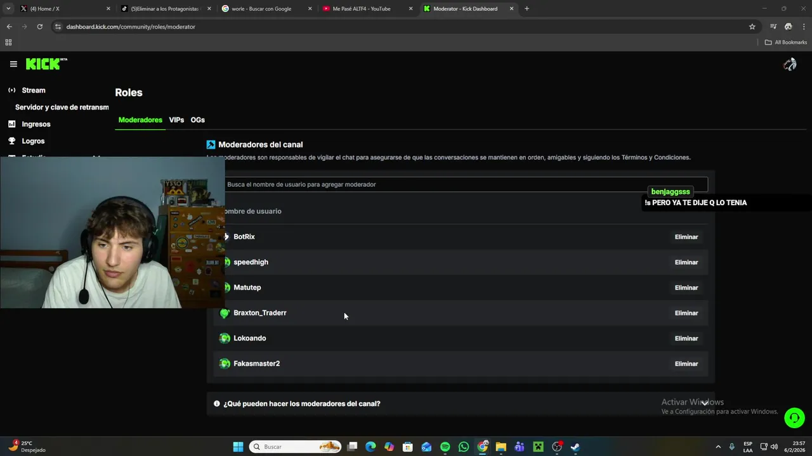Click Fakasmaster2's green avatar icon
Screen dimensions: 812x456
[225, 364]
